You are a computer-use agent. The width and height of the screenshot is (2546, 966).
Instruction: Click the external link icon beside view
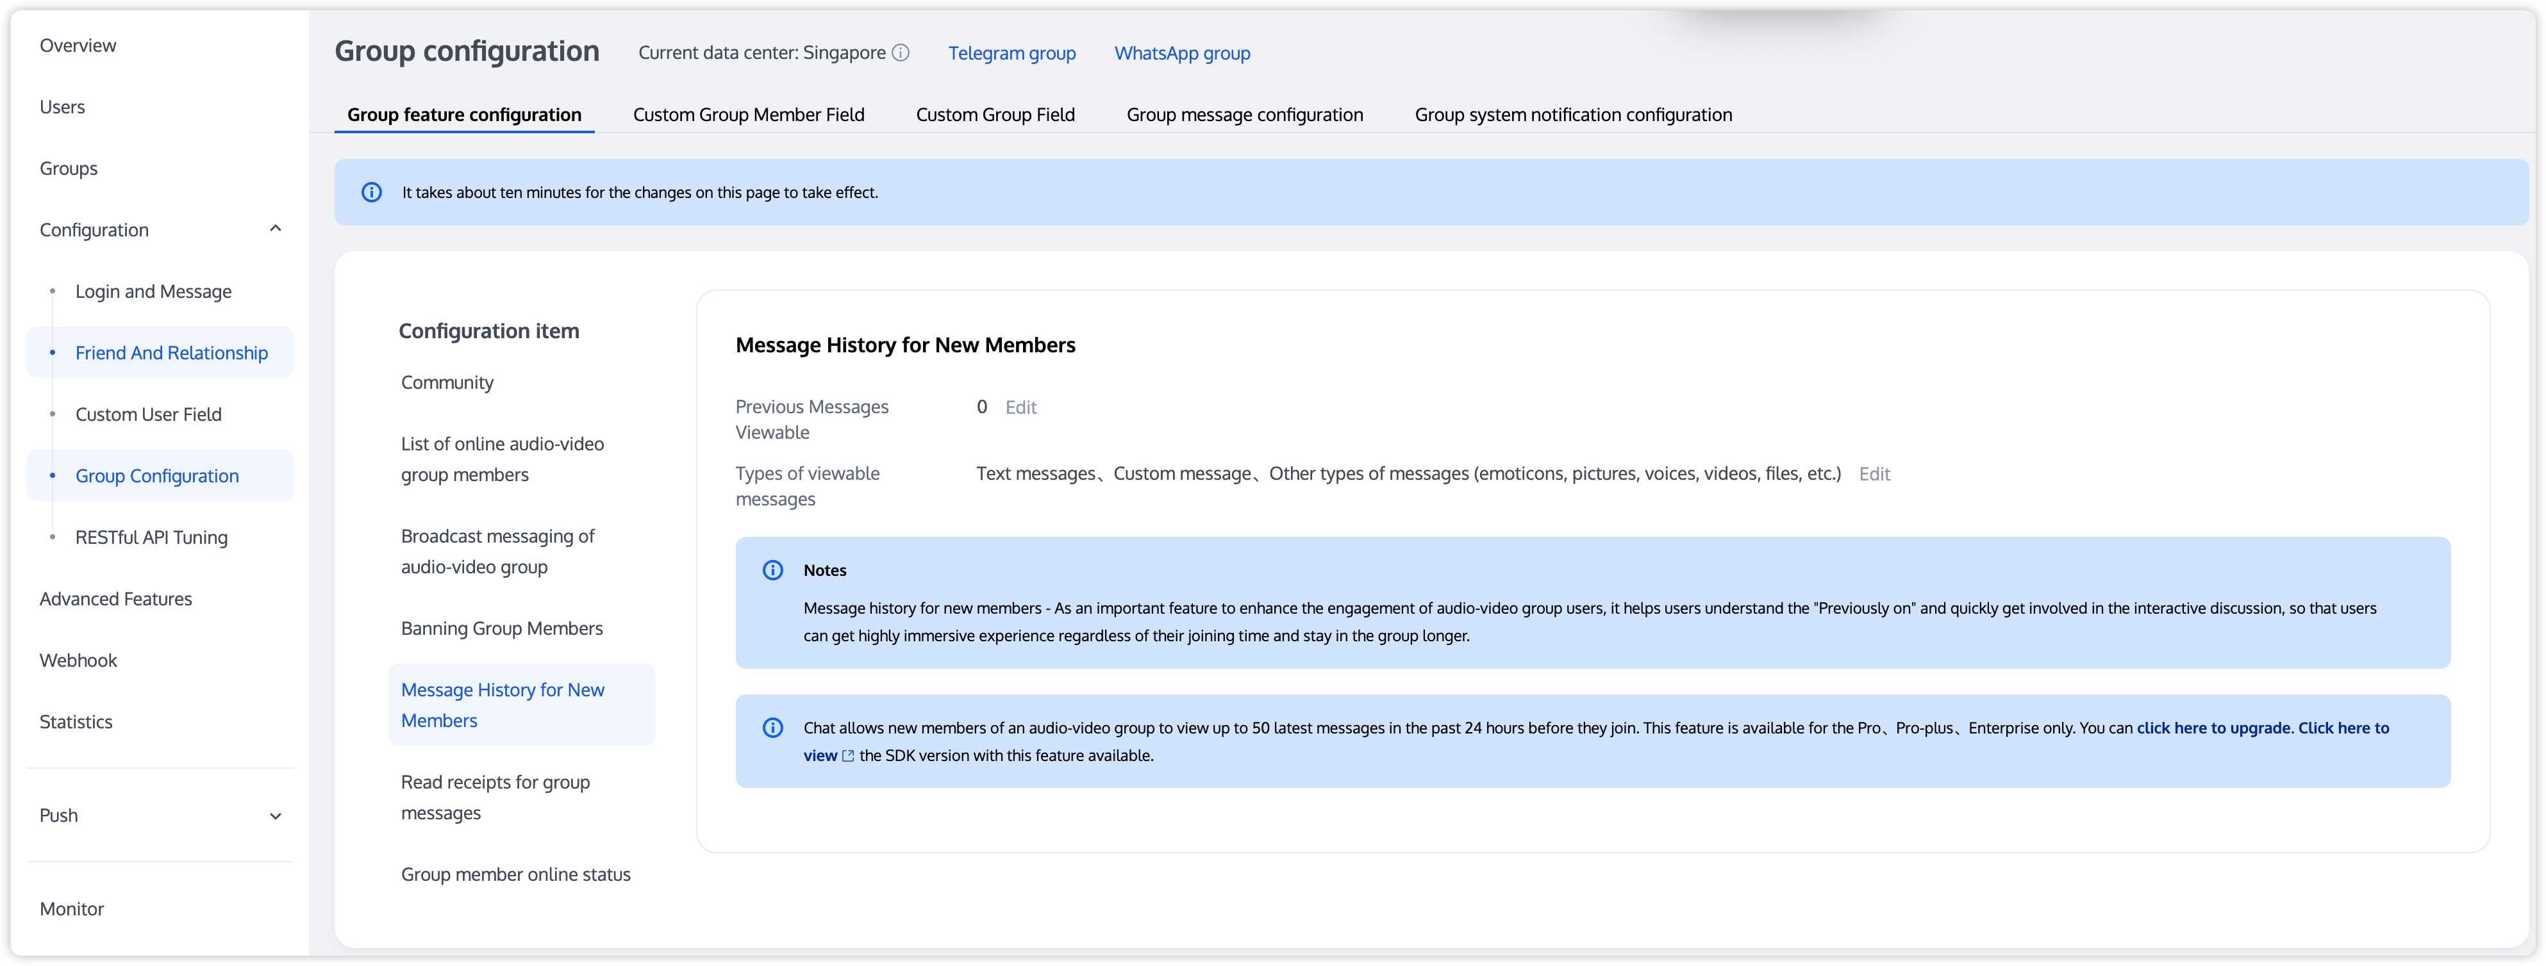(848, 756)
